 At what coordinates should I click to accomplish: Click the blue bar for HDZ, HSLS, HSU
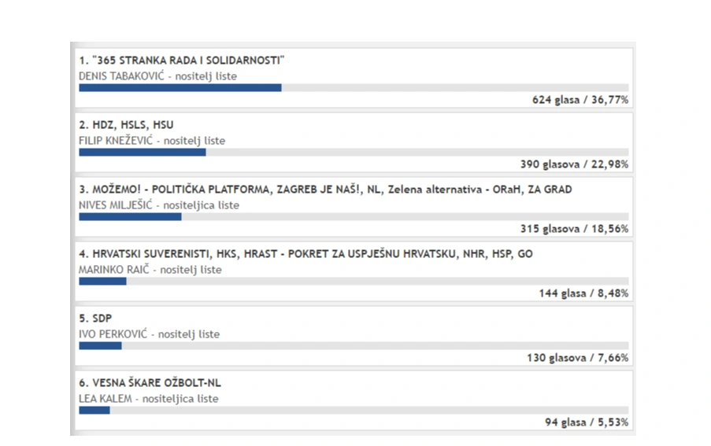(143, 153)
